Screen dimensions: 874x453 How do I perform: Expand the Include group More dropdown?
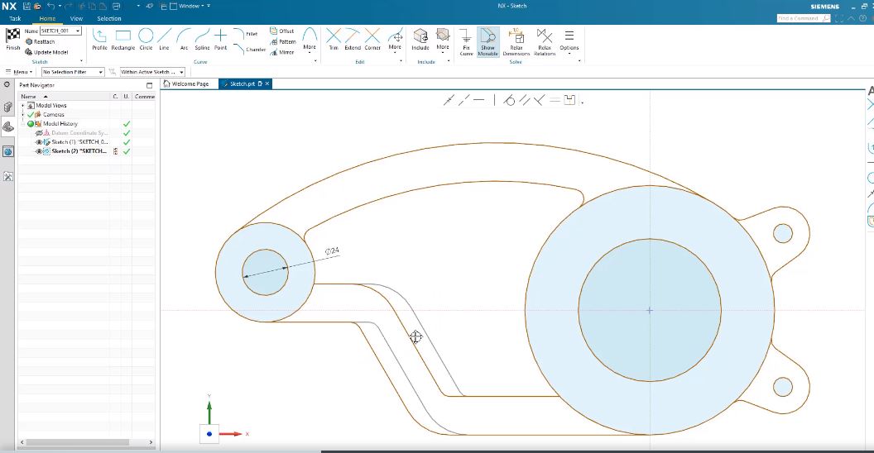[x=443, y=40]
